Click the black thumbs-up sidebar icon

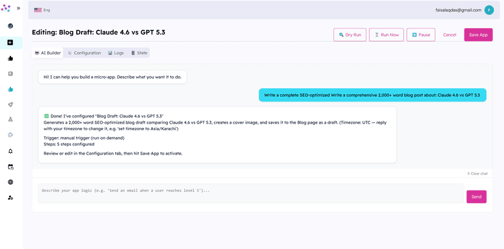pos(10,58)
